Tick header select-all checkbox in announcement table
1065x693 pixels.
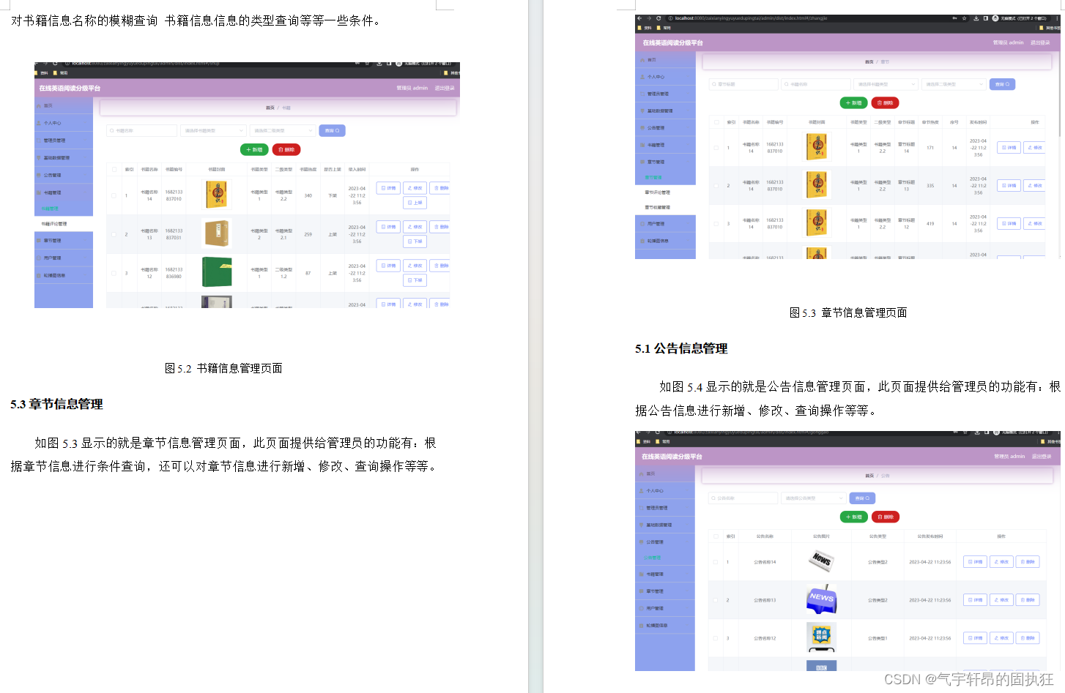[716, 536]
